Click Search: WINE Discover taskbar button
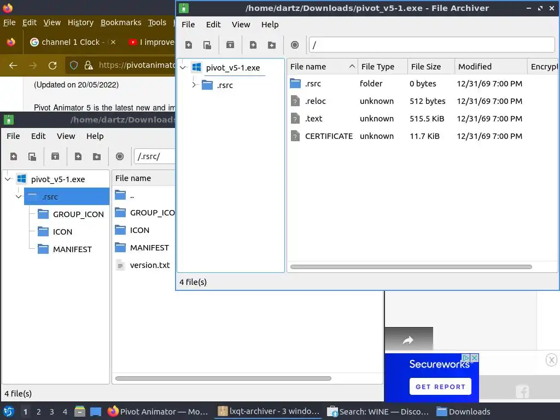The width and height of the screenshot is (560, 420). pyautogui.click(x=377, y=412)
